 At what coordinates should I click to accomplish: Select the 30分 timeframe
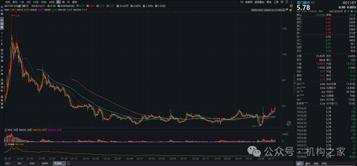pyautogui.click(x=44, y=2)
